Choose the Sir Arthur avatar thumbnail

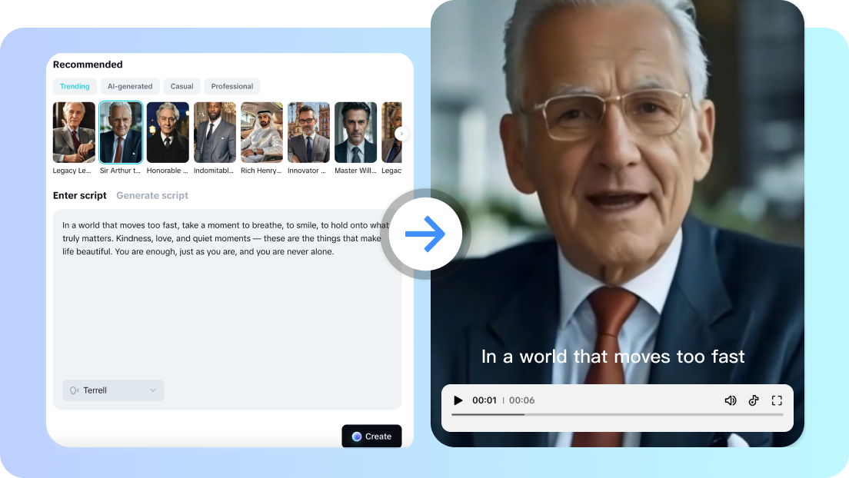coord(121,133)
